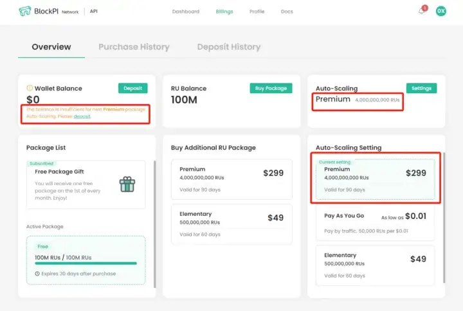
Task: Click the BlockPI logo icon
Action: (25, 11)
